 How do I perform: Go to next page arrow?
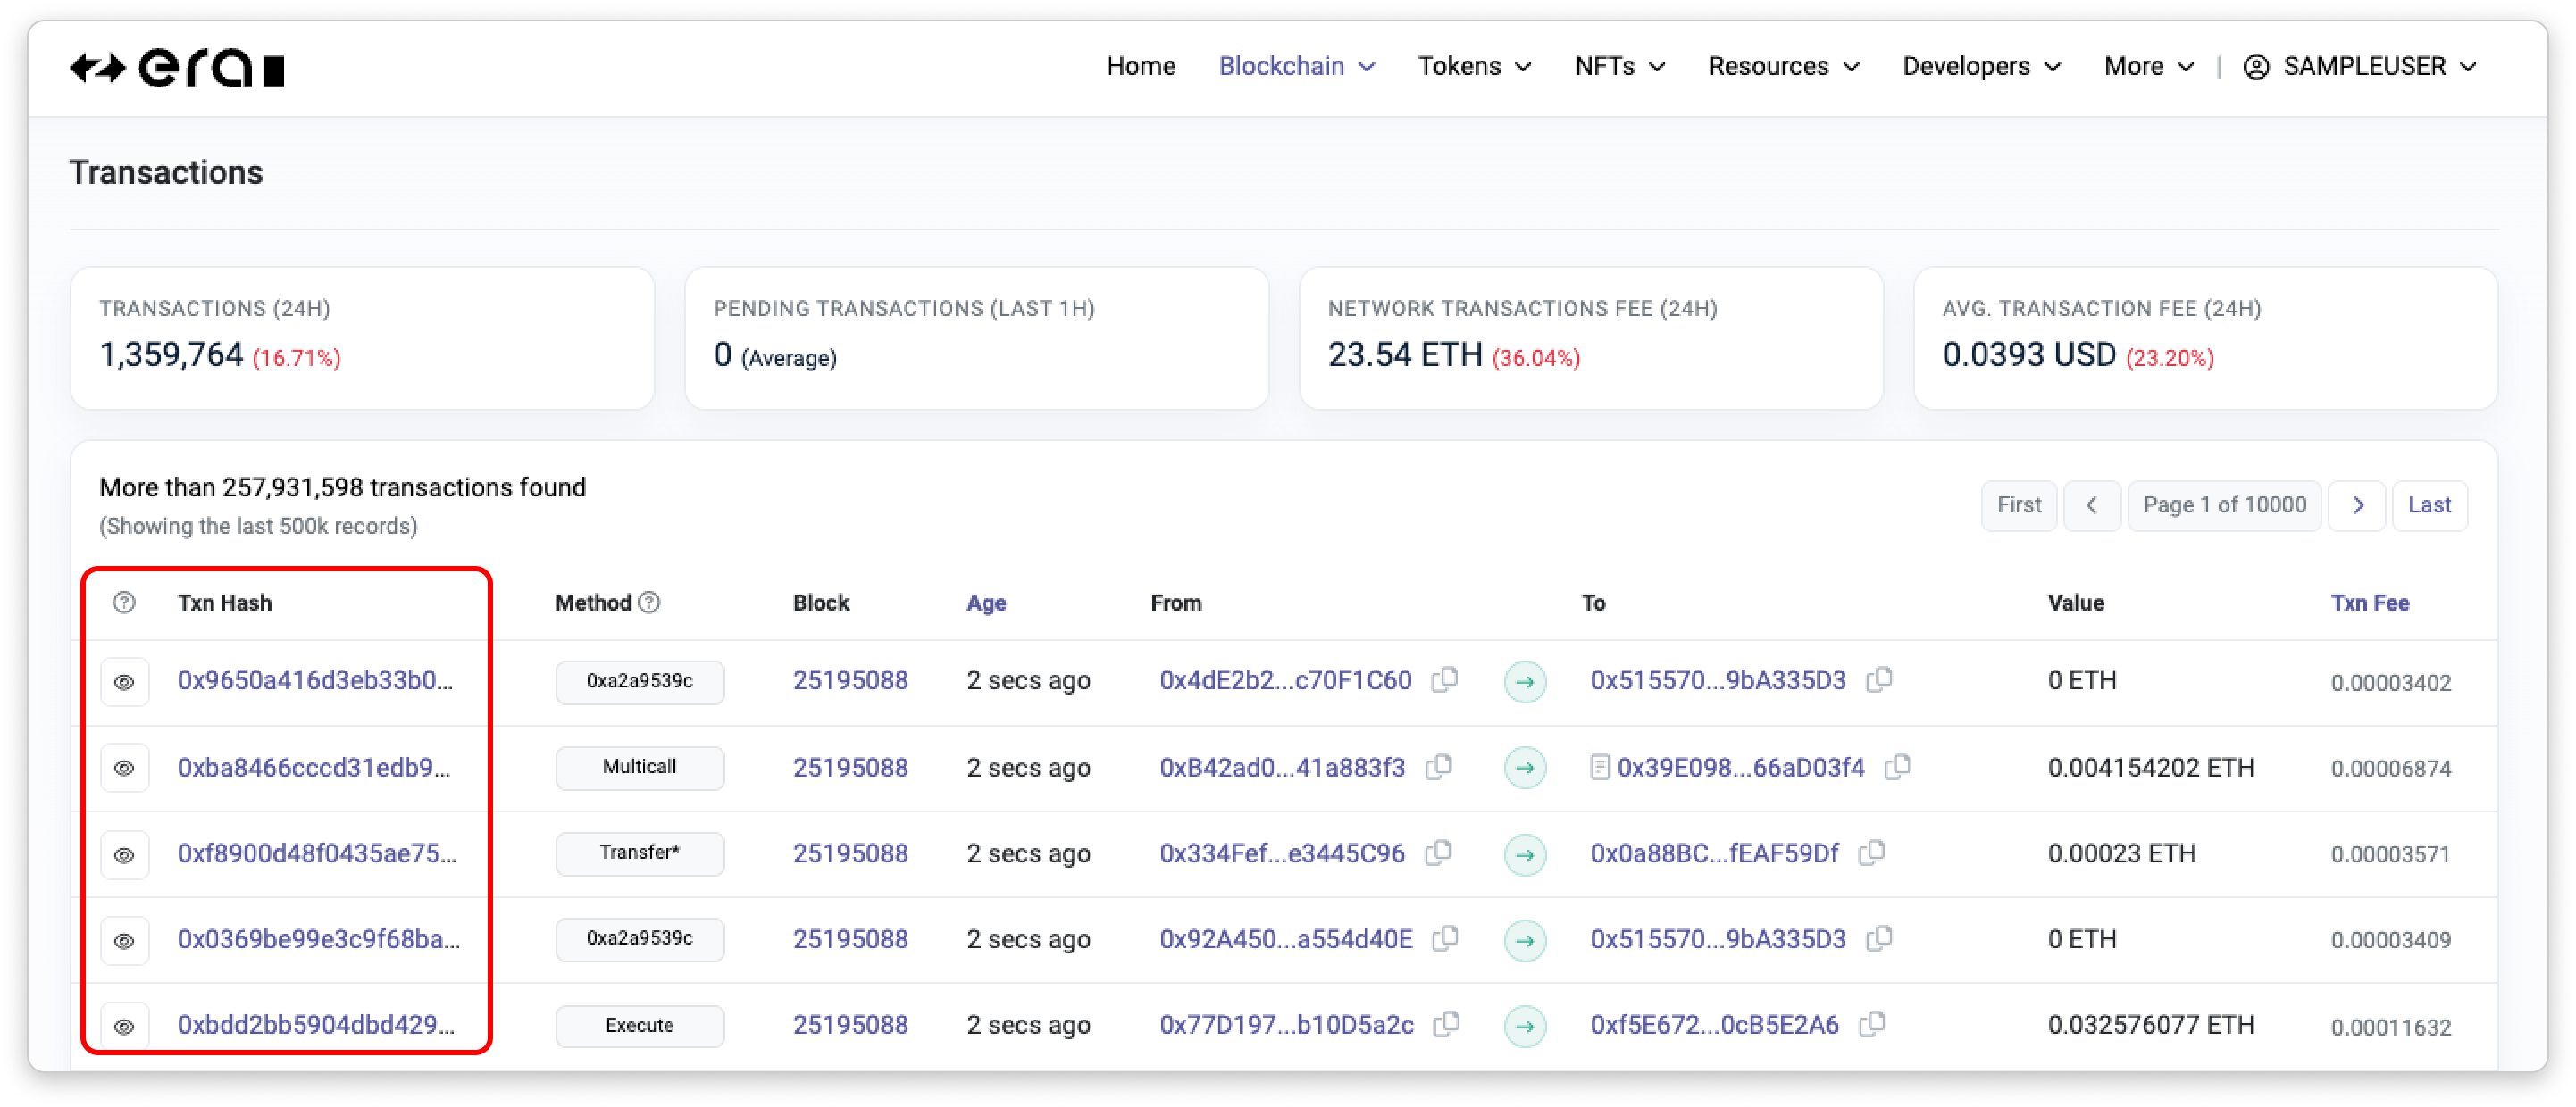tap(2357, 505)
